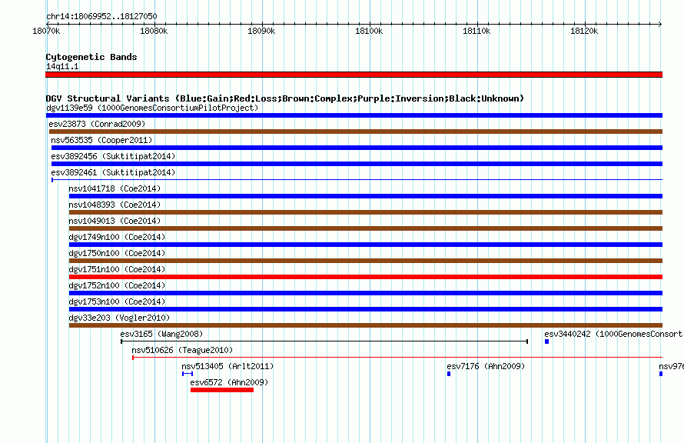
Task: Open nsv1049013 (Coe2014) label
Action: [x=115, y=221]
